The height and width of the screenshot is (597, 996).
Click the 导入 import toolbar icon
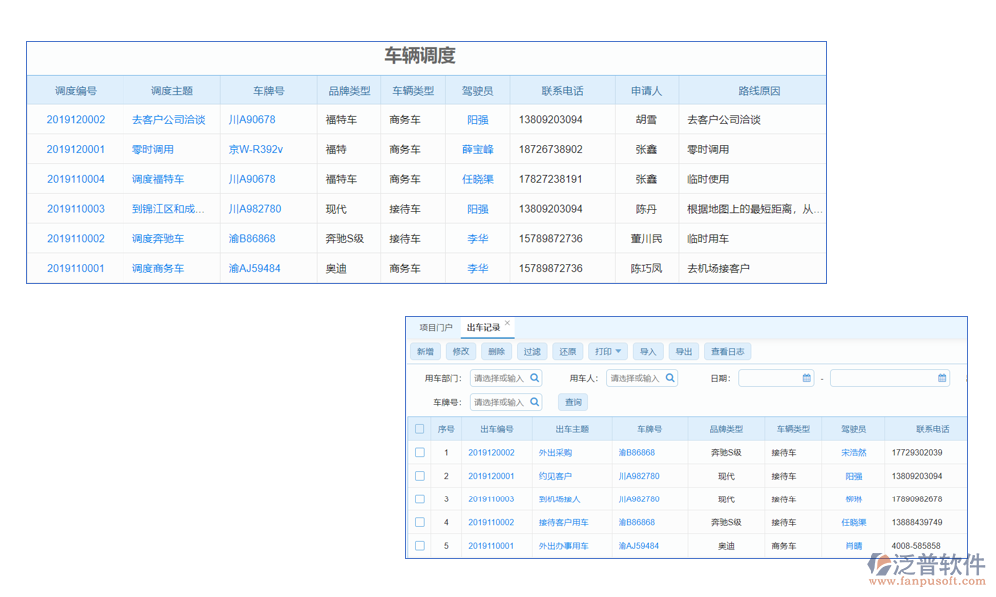648,351
